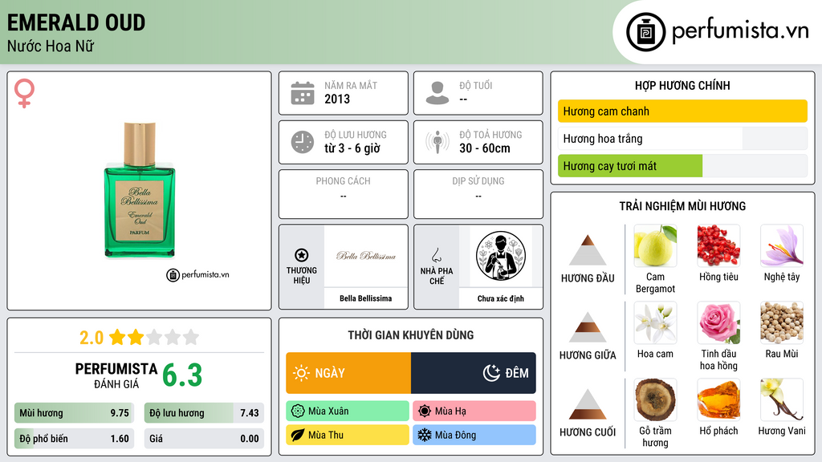The height and width of the screenshot is (462, 822).
Task: Click the Giá 0.00 rating bar
Action: 204,439
